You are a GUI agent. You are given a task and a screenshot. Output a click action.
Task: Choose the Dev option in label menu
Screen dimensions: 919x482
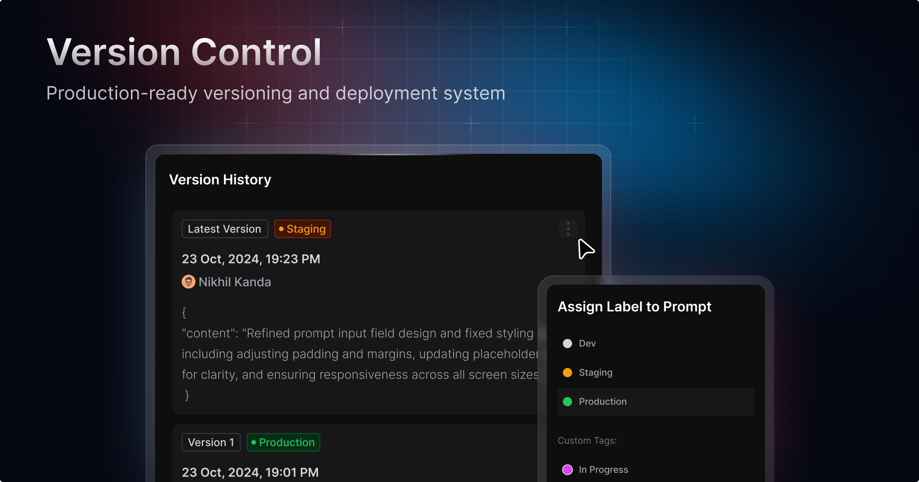click(x=587, y=344)
